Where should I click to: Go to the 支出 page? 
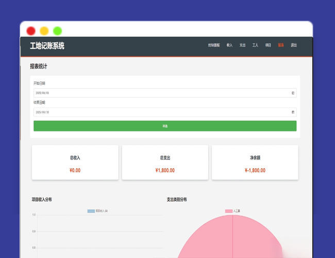(x=242, y=45)
